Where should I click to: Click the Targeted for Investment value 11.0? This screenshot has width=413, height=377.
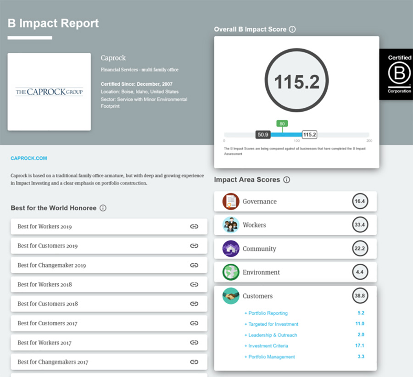click(360, 323)
